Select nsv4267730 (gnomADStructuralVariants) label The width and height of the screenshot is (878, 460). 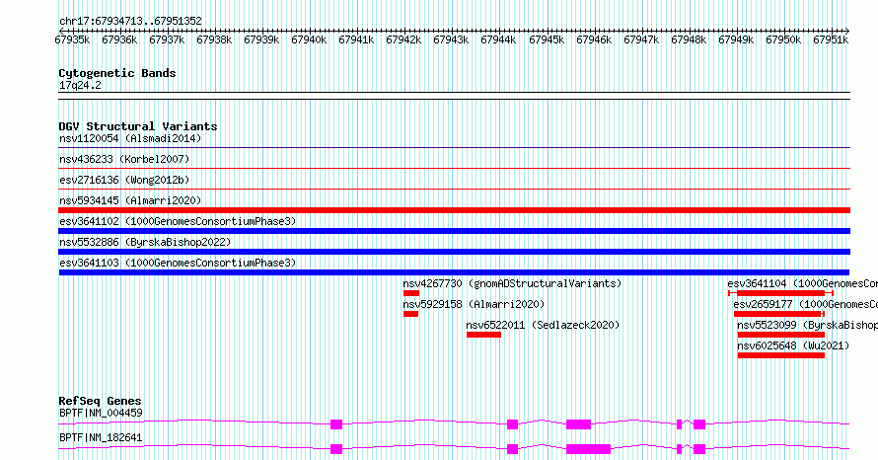tap(512, 283)
